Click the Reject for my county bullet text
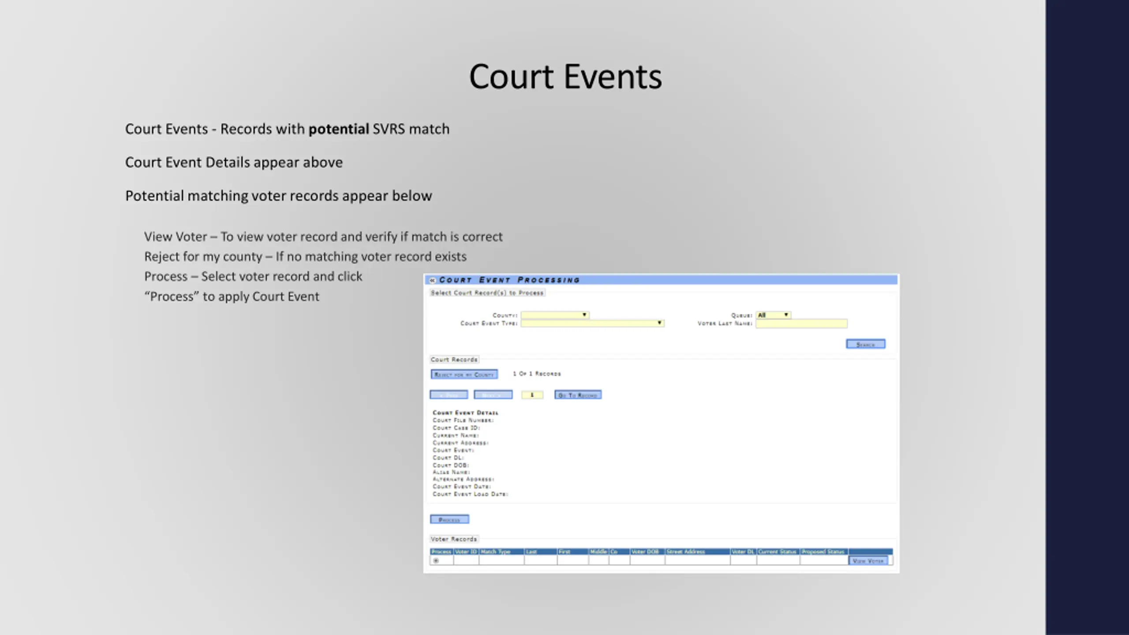1129x635 pixels. pyautogui.click(x=305, y=257)
